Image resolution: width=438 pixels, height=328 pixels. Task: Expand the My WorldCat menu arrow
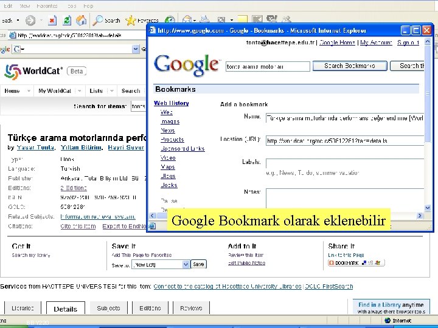[x=80, y=91]
